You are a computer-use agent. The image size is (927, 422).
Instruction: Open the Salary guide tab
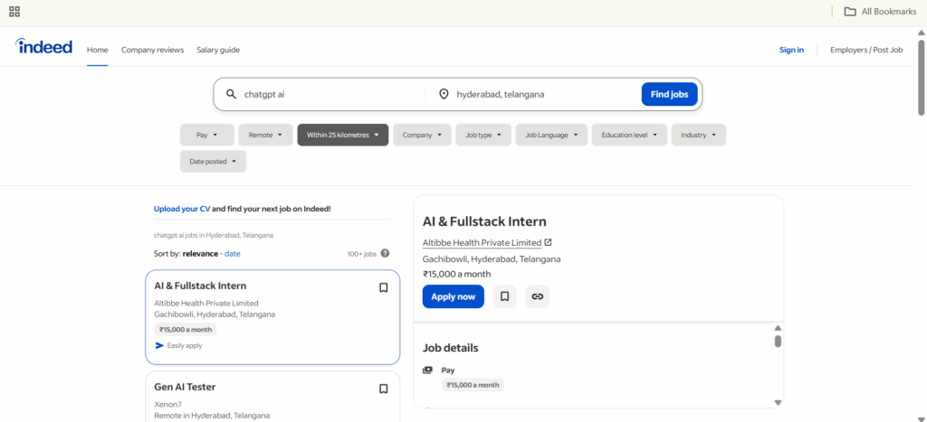point(218,50)
